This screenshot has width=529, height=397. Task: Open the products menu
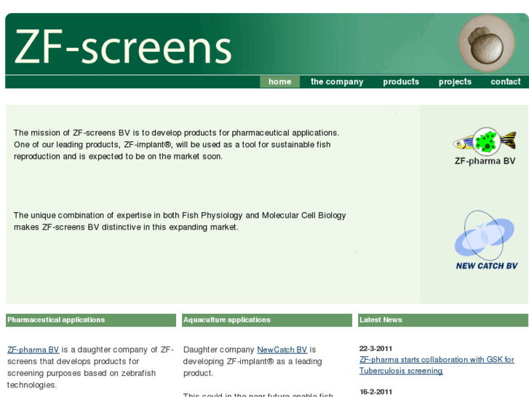point(401,82)
